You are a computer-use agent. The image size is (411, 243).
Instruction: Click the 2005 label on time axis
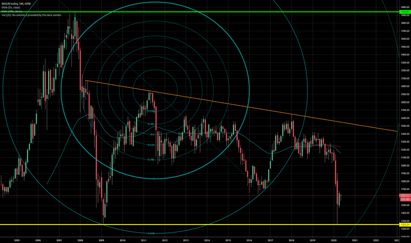(x=17, y=240)
